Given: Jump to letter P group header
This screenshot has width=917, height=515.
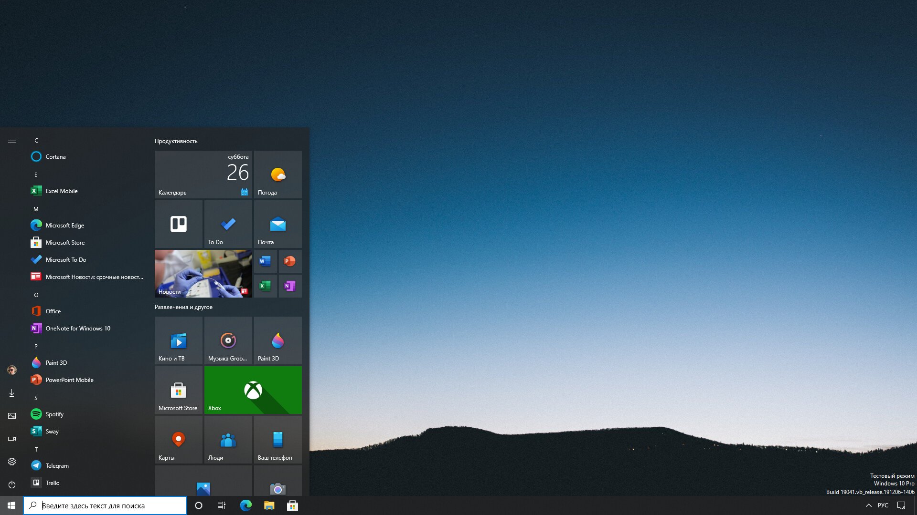Looking at the screenshot, I should 36,346.
